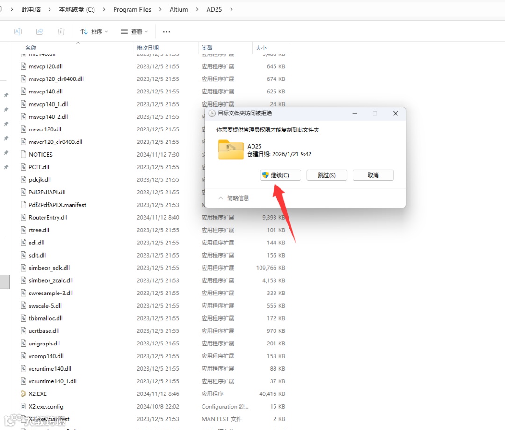The height and width of the screenshot is (430, 505).
Task: Select the tbbmalloc.dll file icon
Action: click(x=23, y=318)
